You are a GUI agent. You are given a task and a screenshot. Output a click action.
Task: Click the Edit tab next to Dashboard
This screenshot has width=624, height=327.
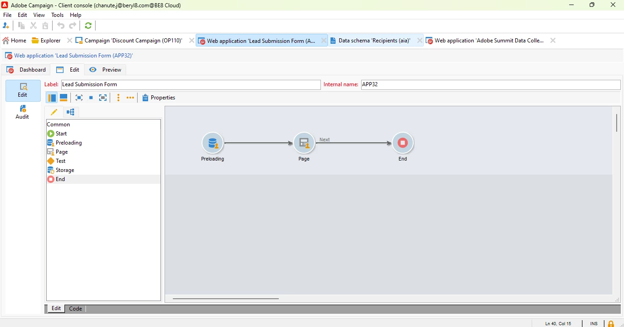point(68,70)
